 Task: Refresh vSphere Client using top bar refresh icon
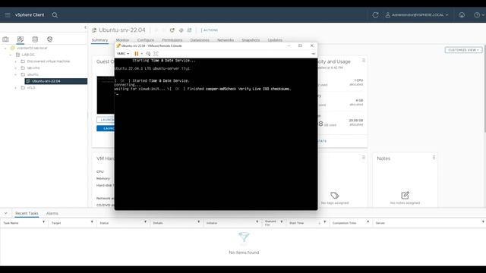[375, 15]
